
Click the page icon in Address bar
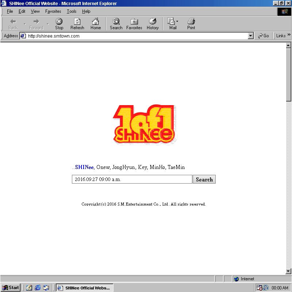pos(23,36)
